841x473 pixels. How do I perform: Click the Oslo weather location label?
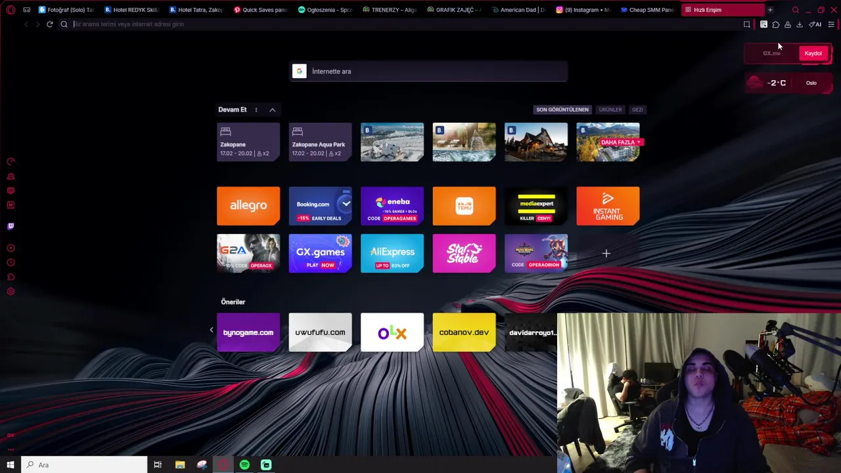click(811, 83)
